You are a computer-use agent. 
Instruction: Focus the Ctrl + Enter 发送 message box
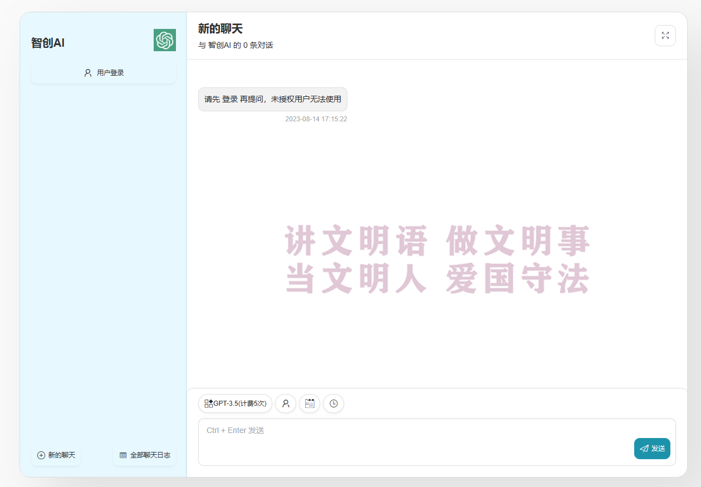437,442
